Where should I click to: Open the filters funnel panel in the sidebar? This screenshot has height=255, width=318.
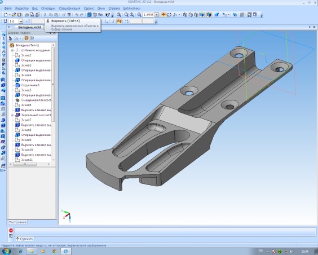coord(3,55)
